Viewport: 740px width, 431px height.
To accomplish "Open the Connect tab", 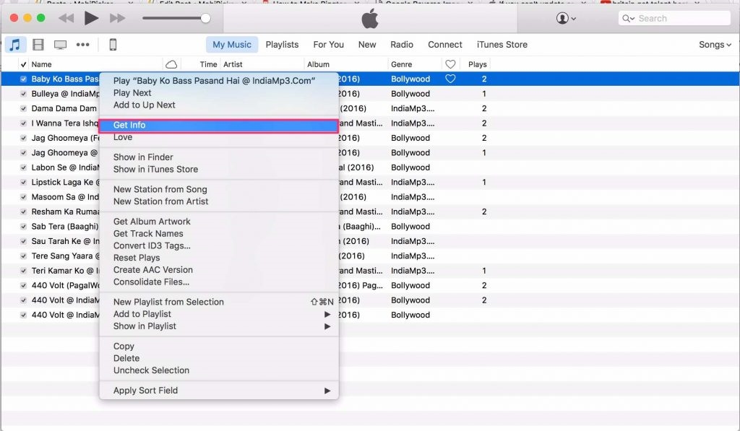I will pyautogui.click(x=445, y=44).
